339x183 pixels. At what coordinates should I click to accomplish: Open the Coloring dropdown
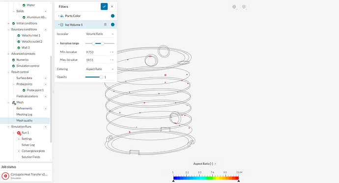100,69
